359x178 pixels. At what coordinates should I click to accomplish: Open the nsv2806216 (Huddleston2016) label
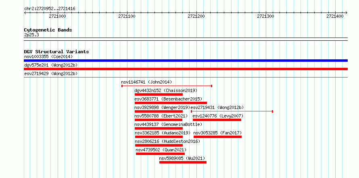pyautogui.click(x=167, y=141)
